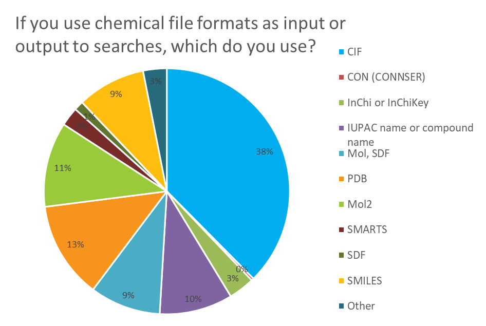
Task: Click the "SDF" legend entry with dark green marker
Action: [357, 255]
